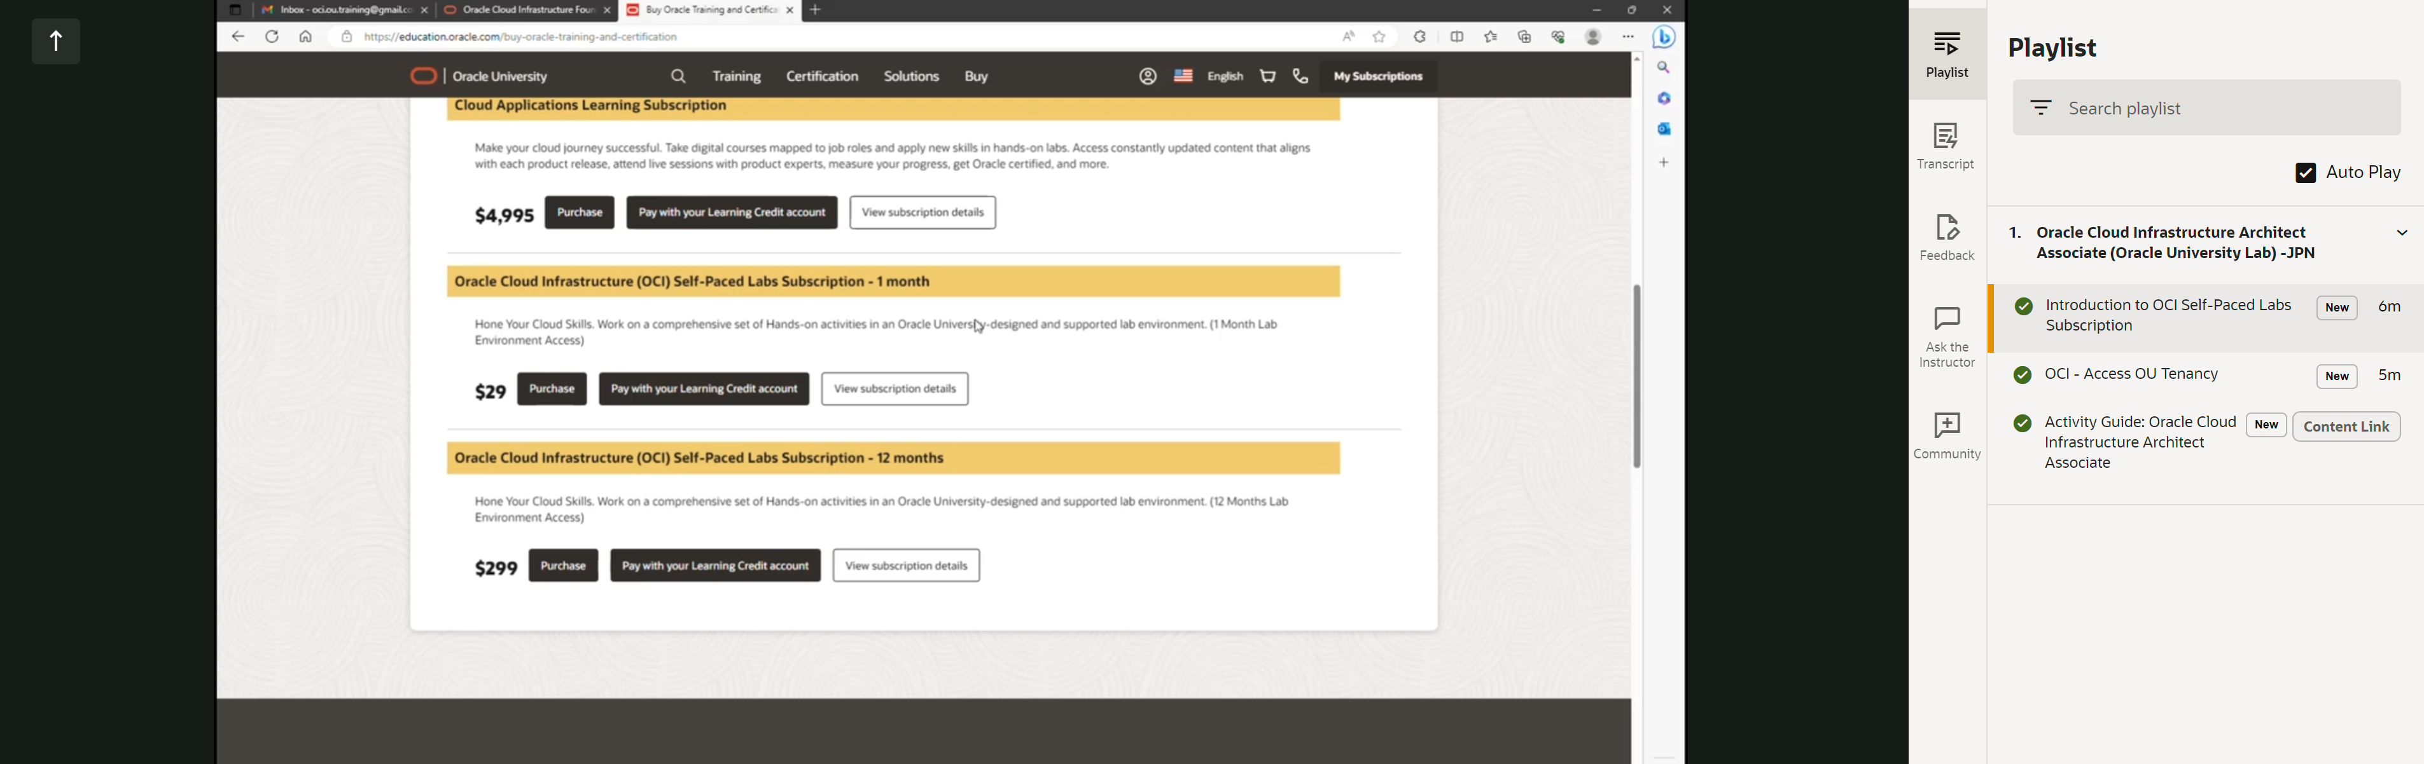
Task: Switch to the Playlist tab
Action: click(x=1947, y=53)
